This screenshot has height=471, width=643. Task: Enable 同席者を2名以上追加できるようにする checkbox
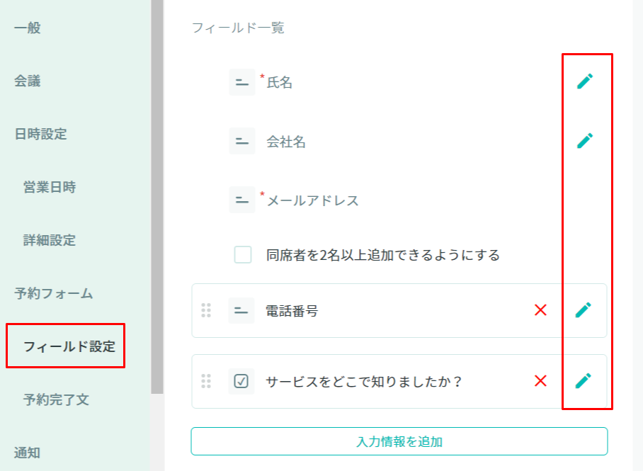pyautogui.click(x=243, y=255)
